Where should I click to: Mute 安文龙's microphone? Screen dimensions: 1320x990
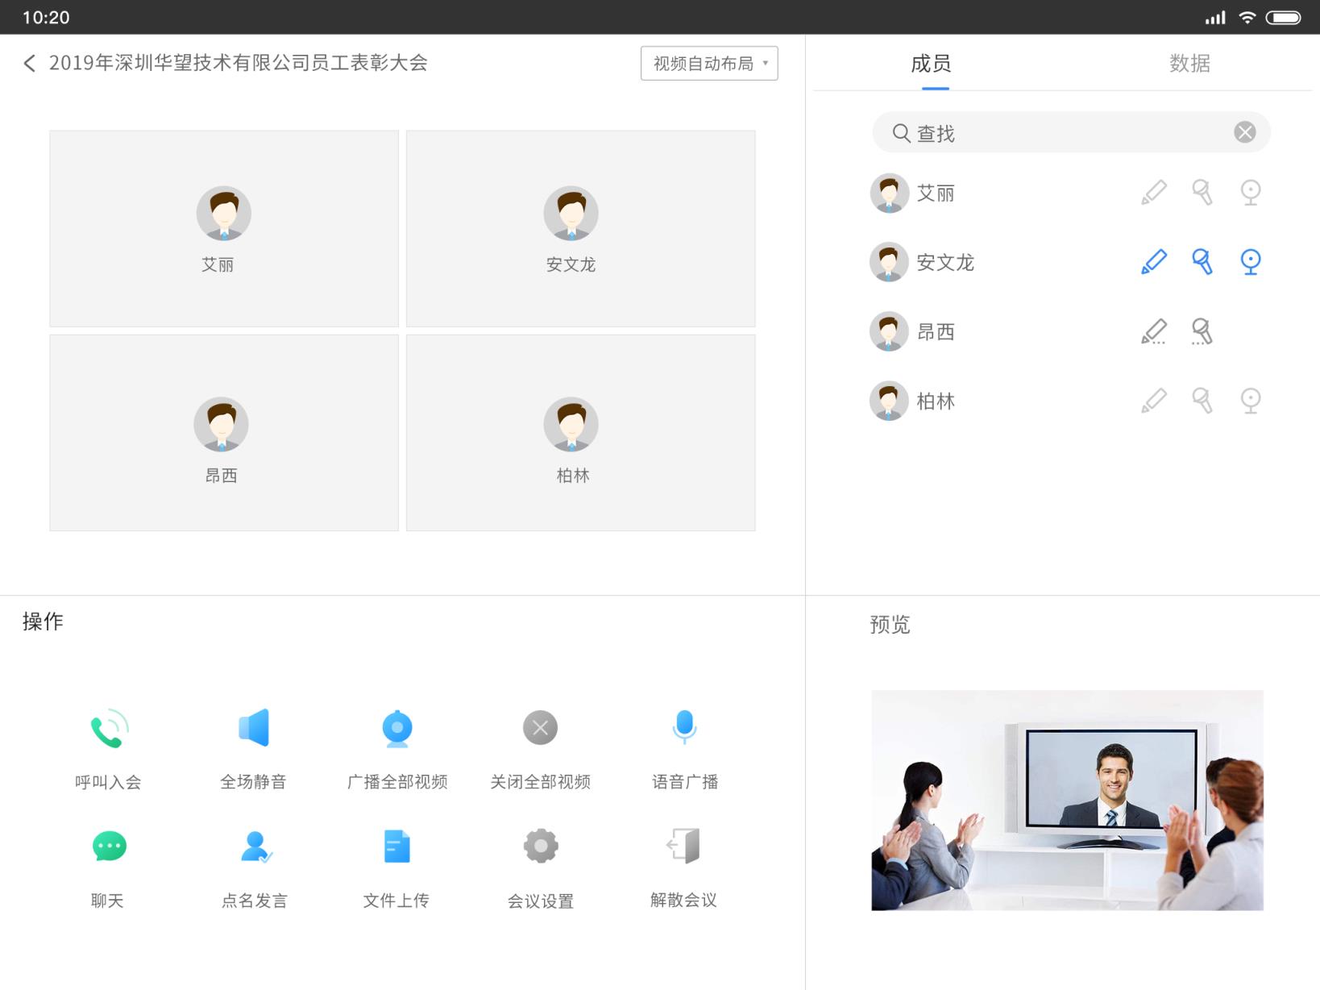pyautogui.click(x=1202, y=261)
